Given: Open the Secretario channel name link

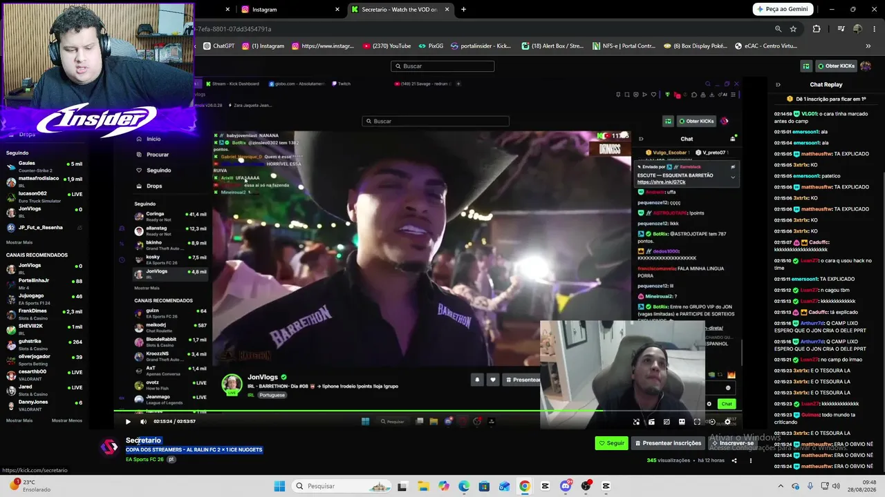Looking at the screenshot, I should [x=143, y=440].
